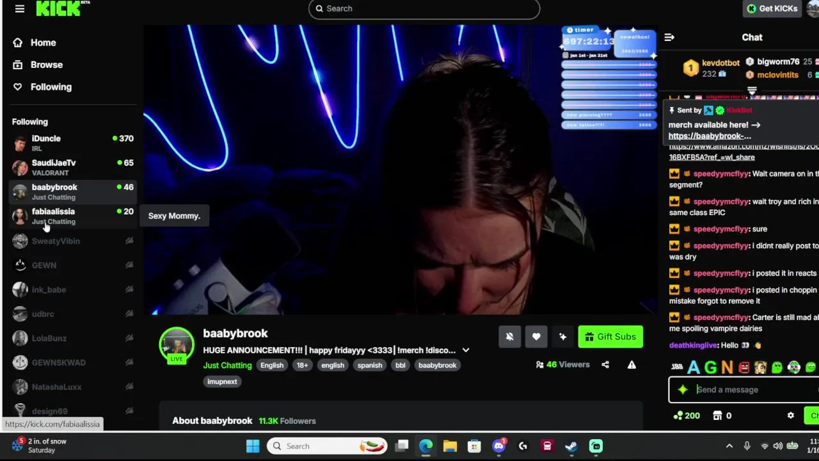
Task: Select the bbl tag
Action: [x=401, y=365]
